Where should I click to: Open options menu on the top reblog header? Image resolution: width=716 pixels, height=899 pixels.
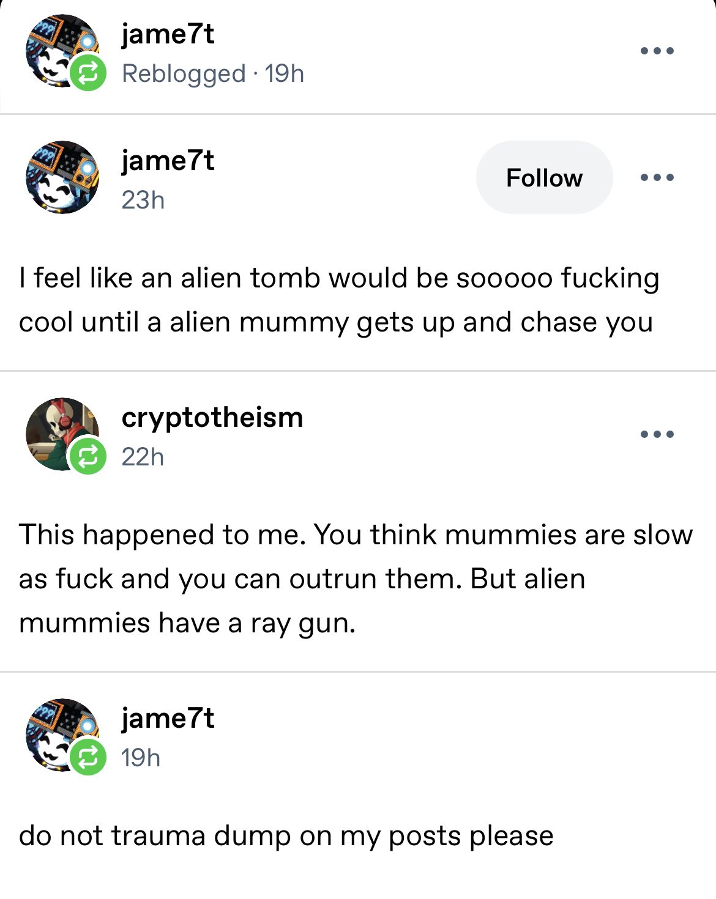[x=657, y=51]
